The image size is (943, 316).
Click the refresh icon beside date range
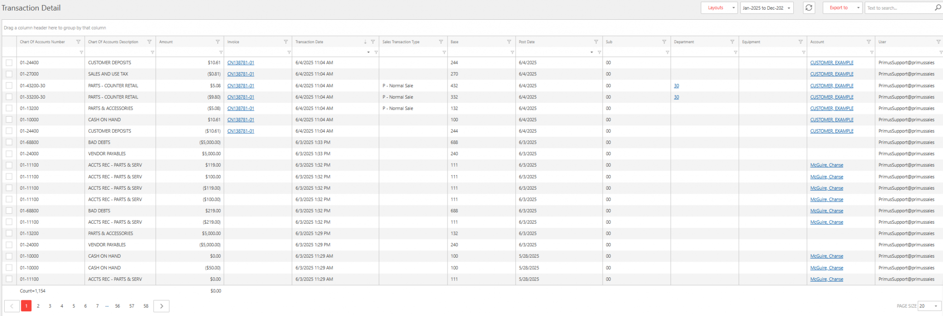click(809, 8)
